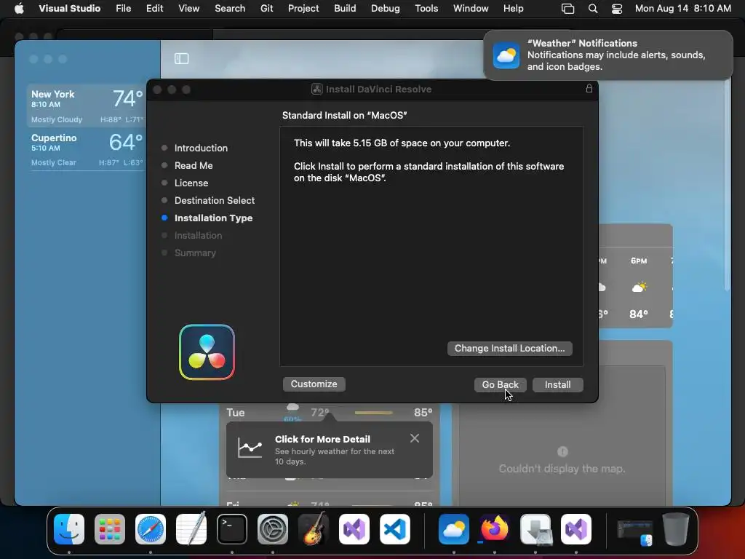Open the Visual Studio icon next to GarageBand
745x559 pixels.
[354, 529]
